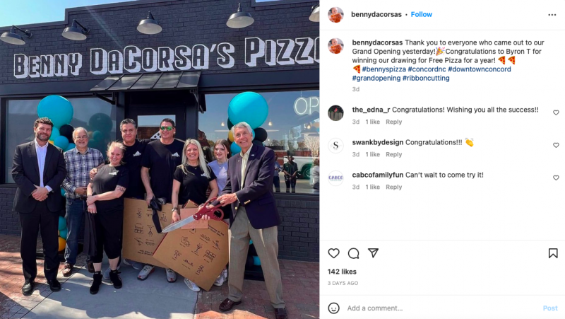565x319 pixels.
Task: Like cabcofamilyfun's comment heart
Action: pos(556,178)
